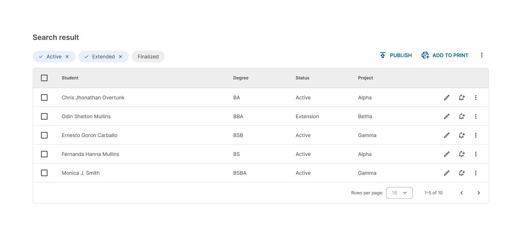
Task: Select Monica J. Smith's row checkbox
Action: pos(44,173)
